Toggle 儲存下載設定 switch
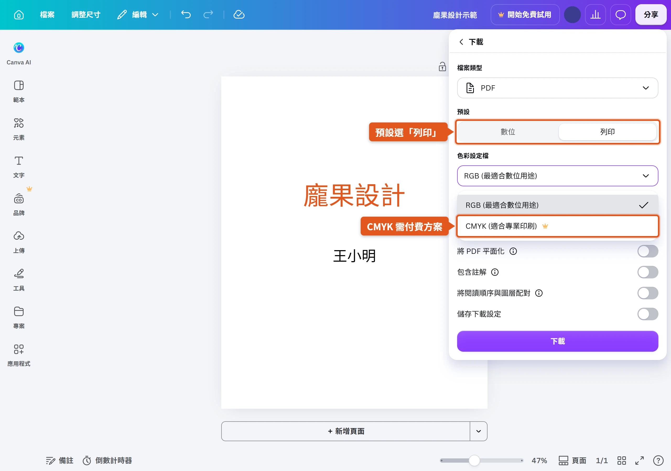The image size is (671, 471). tap(648, 314)
